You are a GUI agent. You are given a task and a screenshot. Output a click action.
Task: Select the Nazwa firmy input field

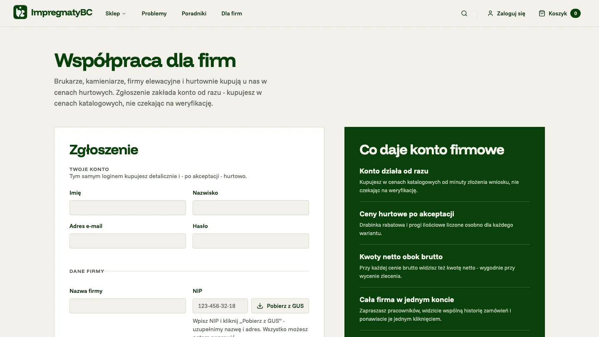[x=128, y=306]
